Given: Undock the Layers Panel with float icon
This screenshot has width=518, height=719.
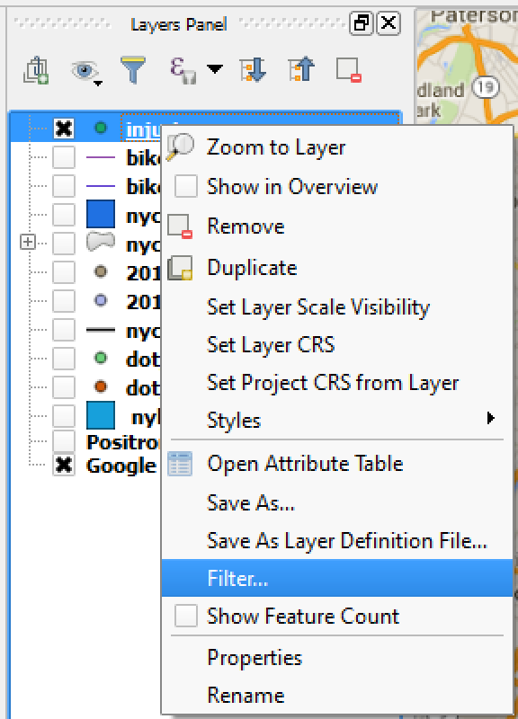Looking at the screenshot, I should [362, 22].
